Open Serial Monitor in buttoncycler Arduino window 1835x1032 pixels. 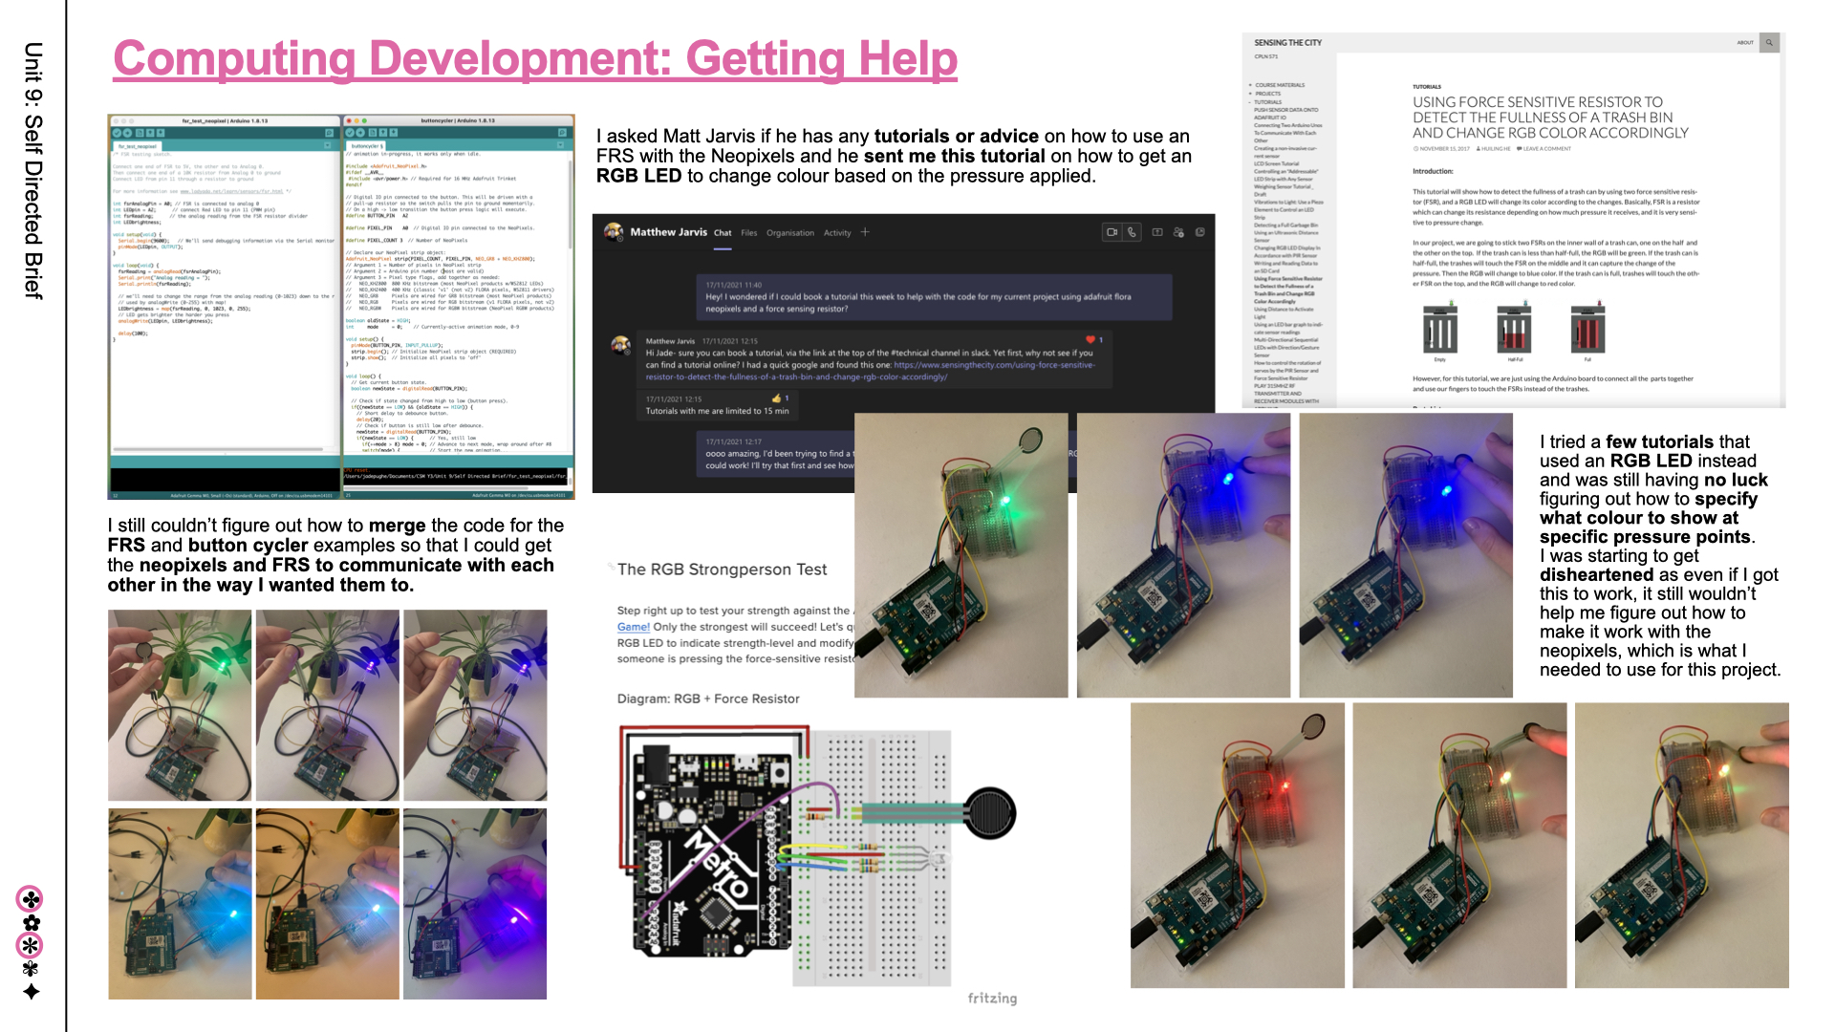562,133
